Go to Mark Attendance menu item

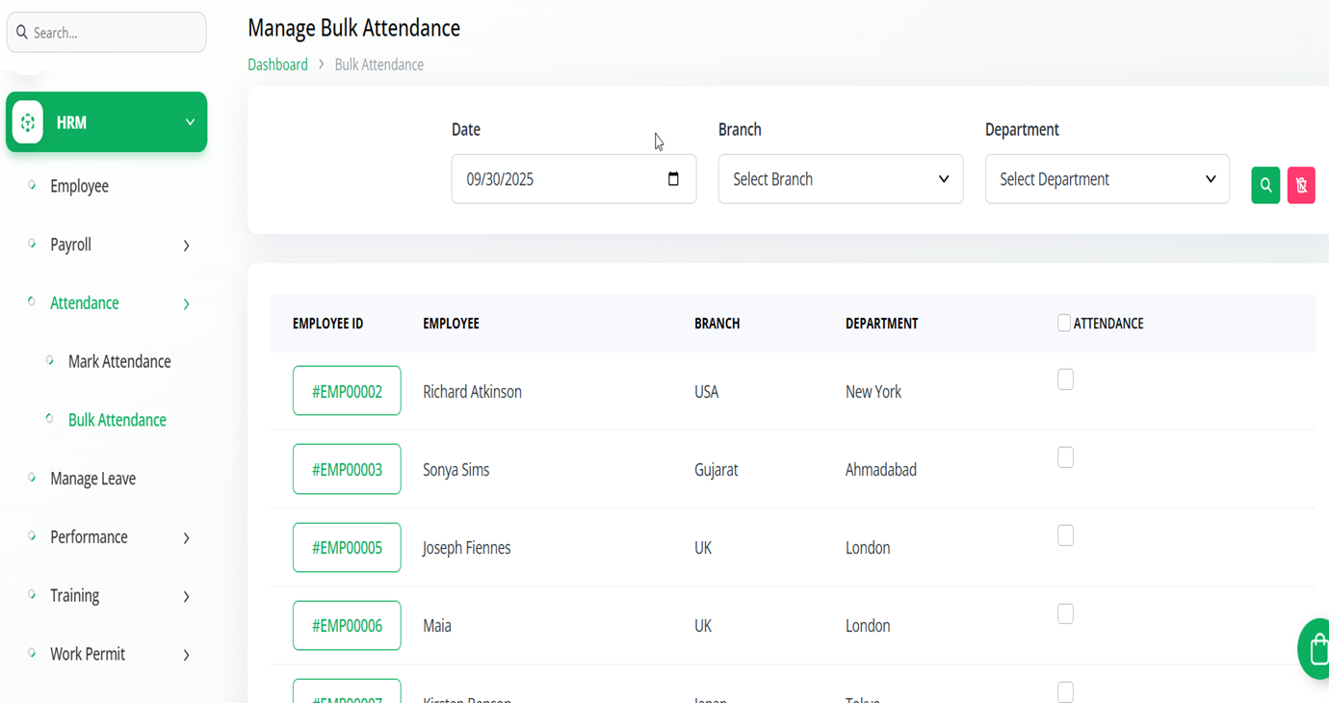(119, 361)
